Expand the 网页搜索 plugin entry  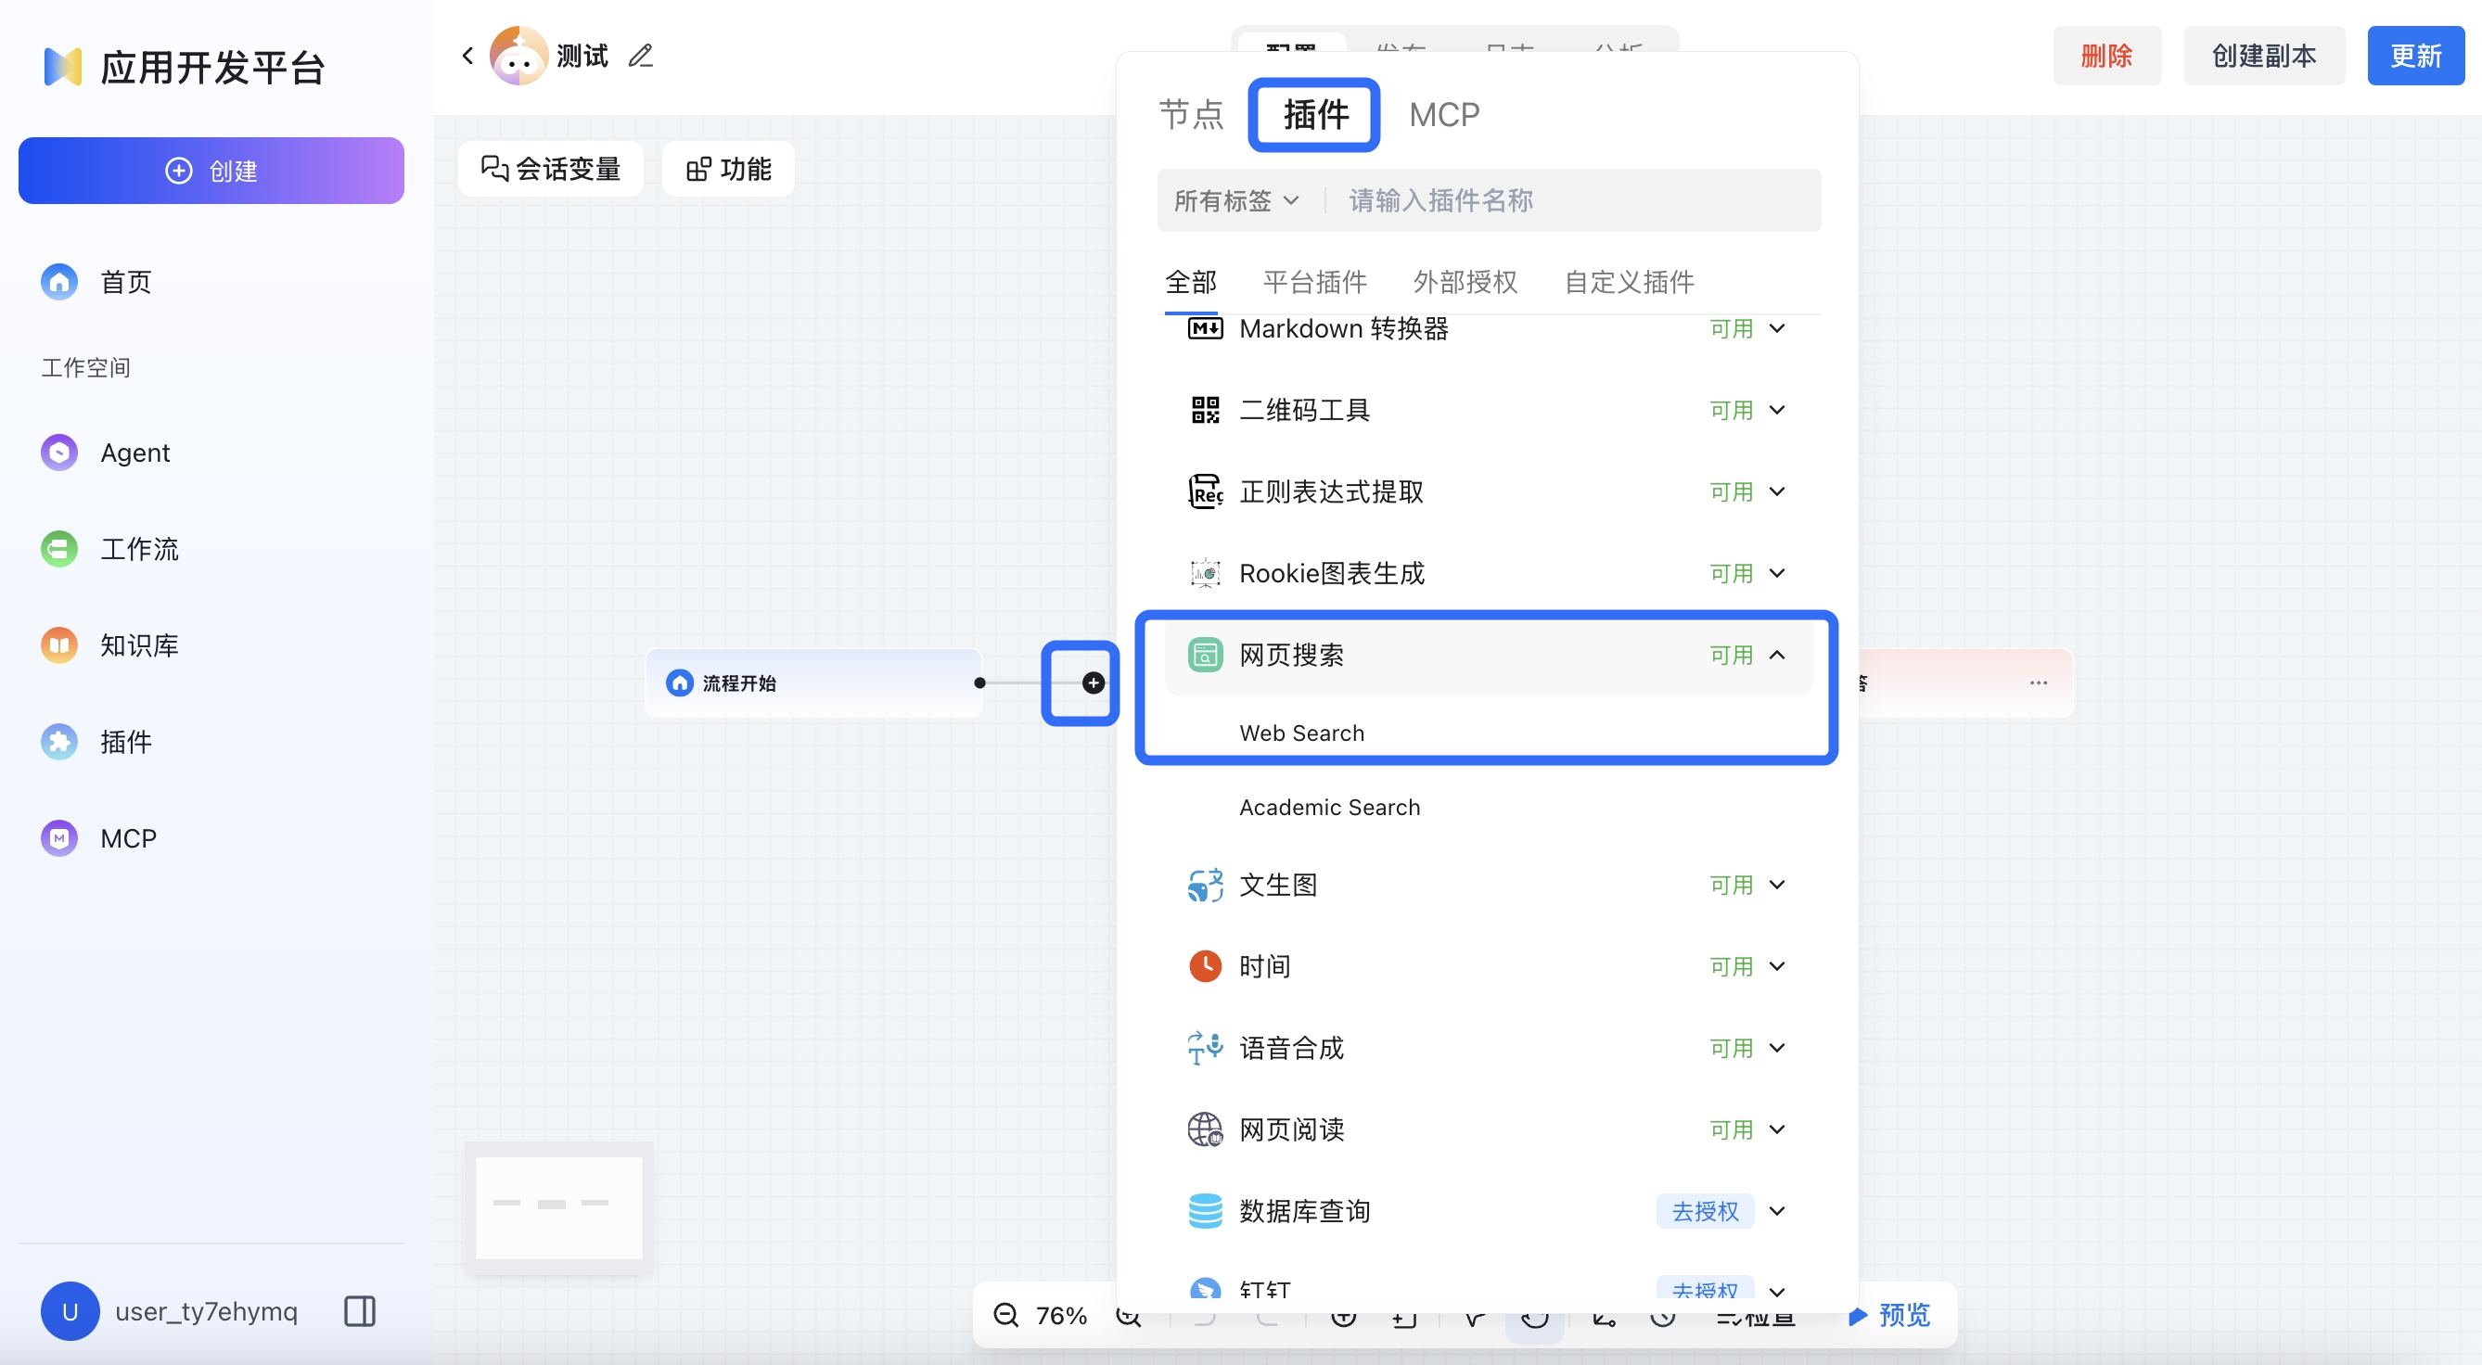[x=1777, y=655]
